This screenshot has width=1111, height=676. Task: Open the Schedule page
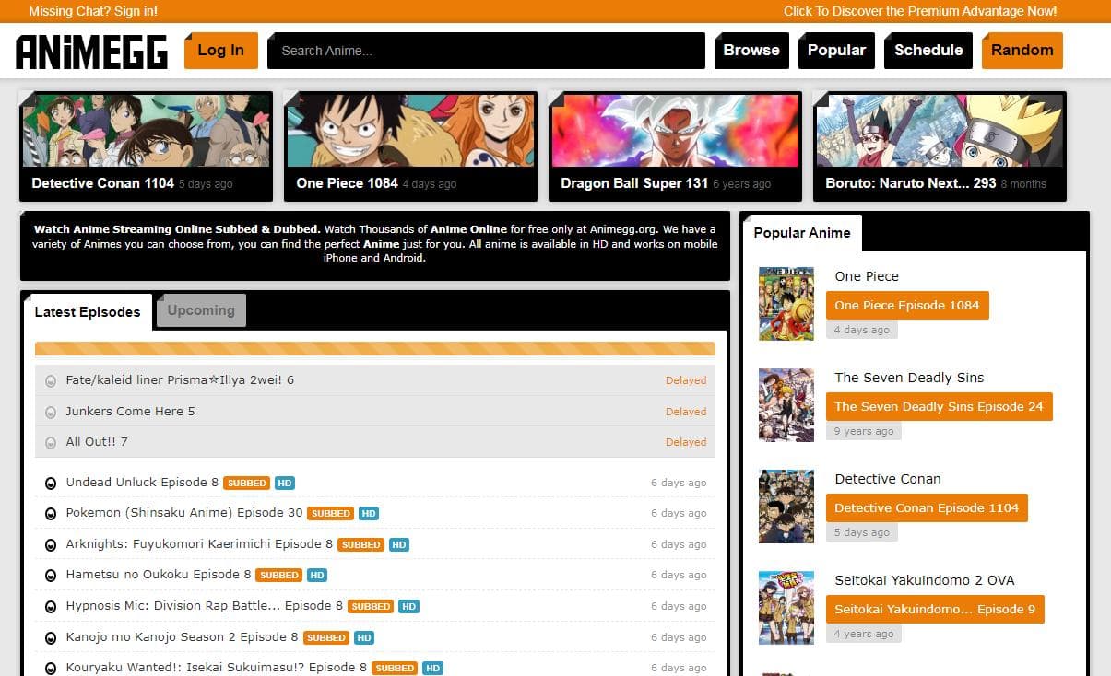point(928,51)
